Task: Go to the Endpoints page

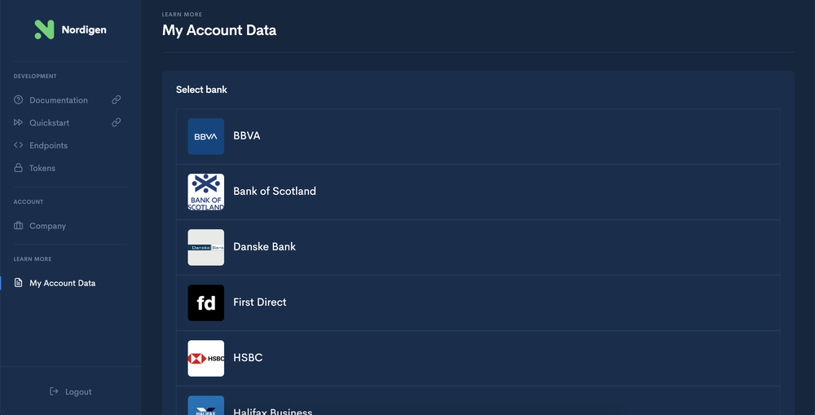Action: (x=48, y=146)
